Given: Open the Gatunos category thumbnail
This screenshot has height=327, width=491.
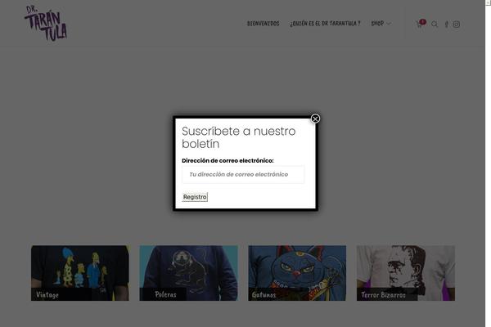Looking at the screenshot, I should [x=297, y=273].
